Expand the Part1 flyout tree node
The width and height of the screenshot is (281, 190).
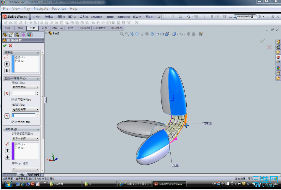[46, 33]
